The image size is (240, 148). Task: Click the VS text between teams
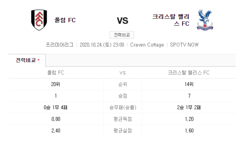122,21
